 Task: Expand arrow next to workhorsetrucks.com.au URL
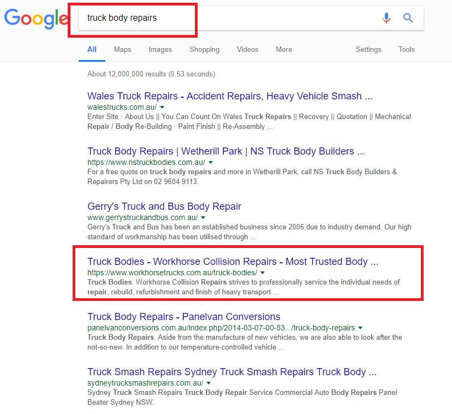click(263, 273)
